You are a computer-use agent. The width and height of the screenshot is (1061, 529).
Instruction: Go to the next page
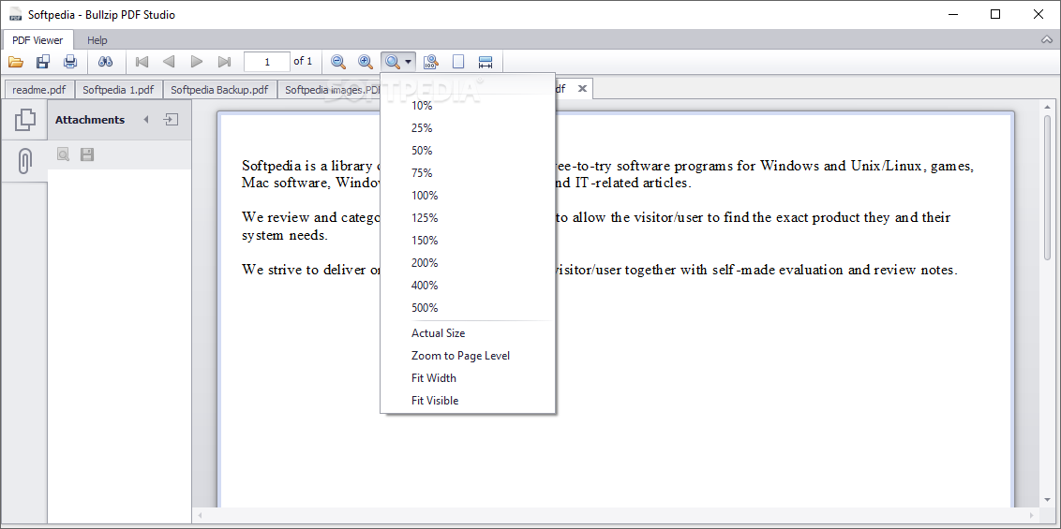point(197,62)
